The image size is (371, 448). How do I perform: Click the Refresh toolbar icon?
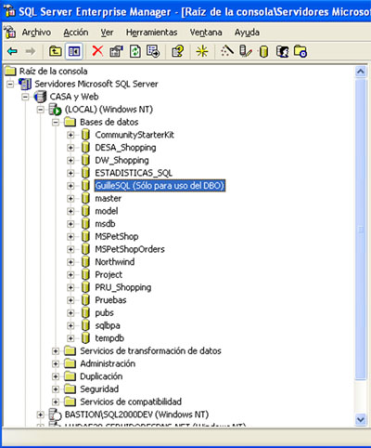(134, 51)
